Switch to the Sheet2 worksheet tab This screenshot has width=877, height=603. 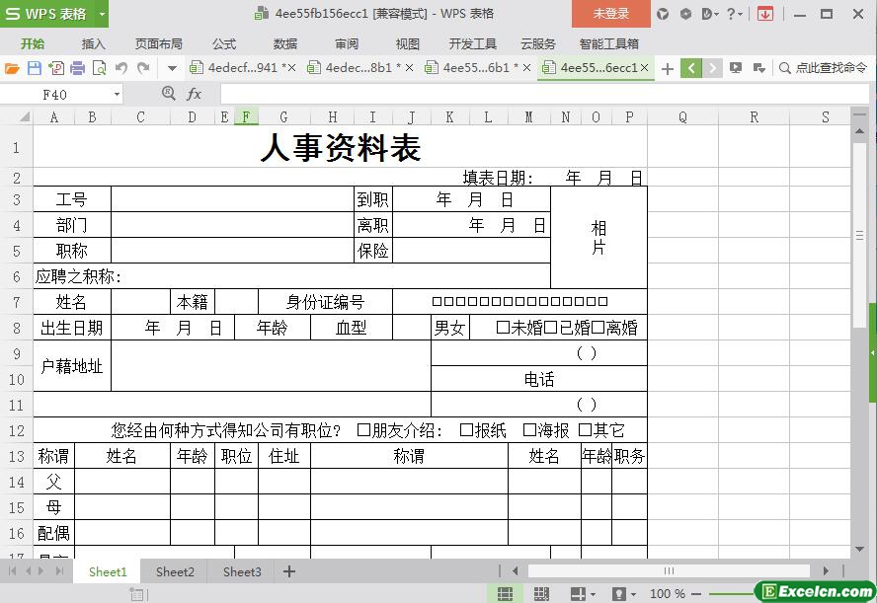(x=175, y=571)
